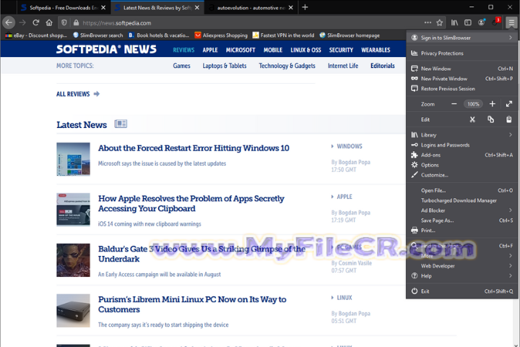Go back to the previous page
Image resolution: width=520 pixels, height=347 pixels.
point(9,23)
